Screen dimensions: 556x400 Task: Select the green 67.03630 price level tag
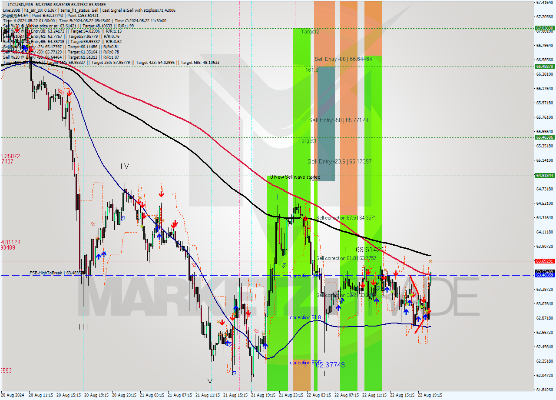click(x=544, y=28)
